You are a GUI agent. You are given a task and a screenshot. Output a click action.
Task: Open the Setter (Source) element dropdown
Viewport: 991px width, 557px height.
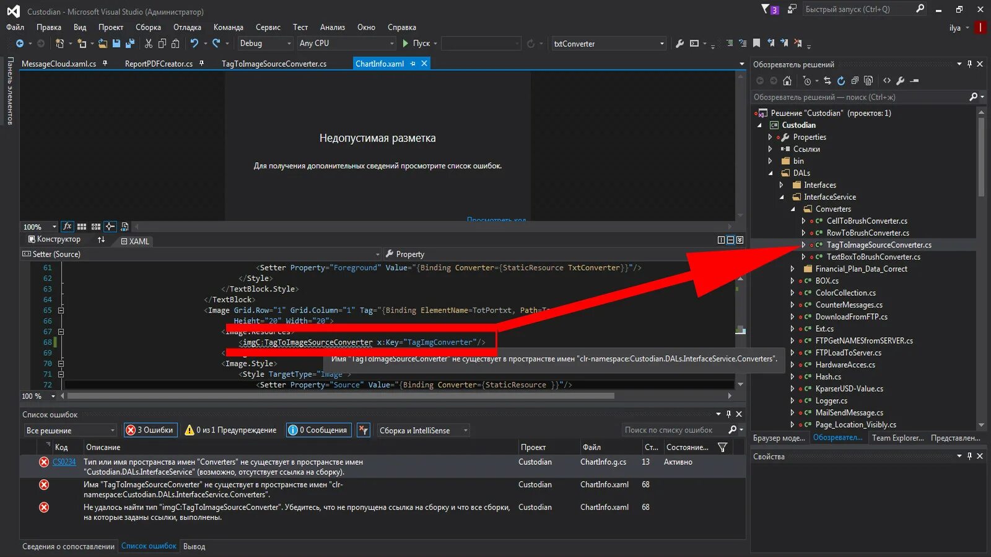coord(201,254)
